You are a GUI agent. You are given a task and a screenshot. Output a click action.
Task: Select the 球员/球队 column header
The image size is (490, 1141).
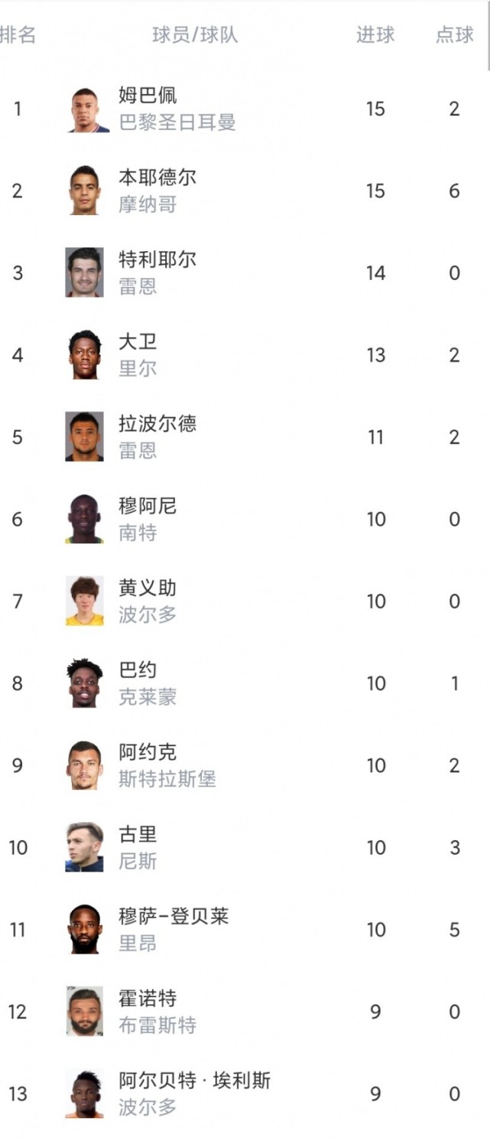point(195,35)
